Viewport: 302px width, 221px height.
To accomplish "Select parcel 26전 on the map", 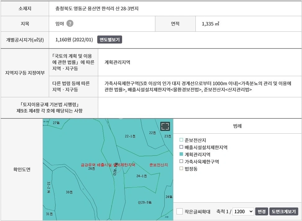I will tap(91, 168).
